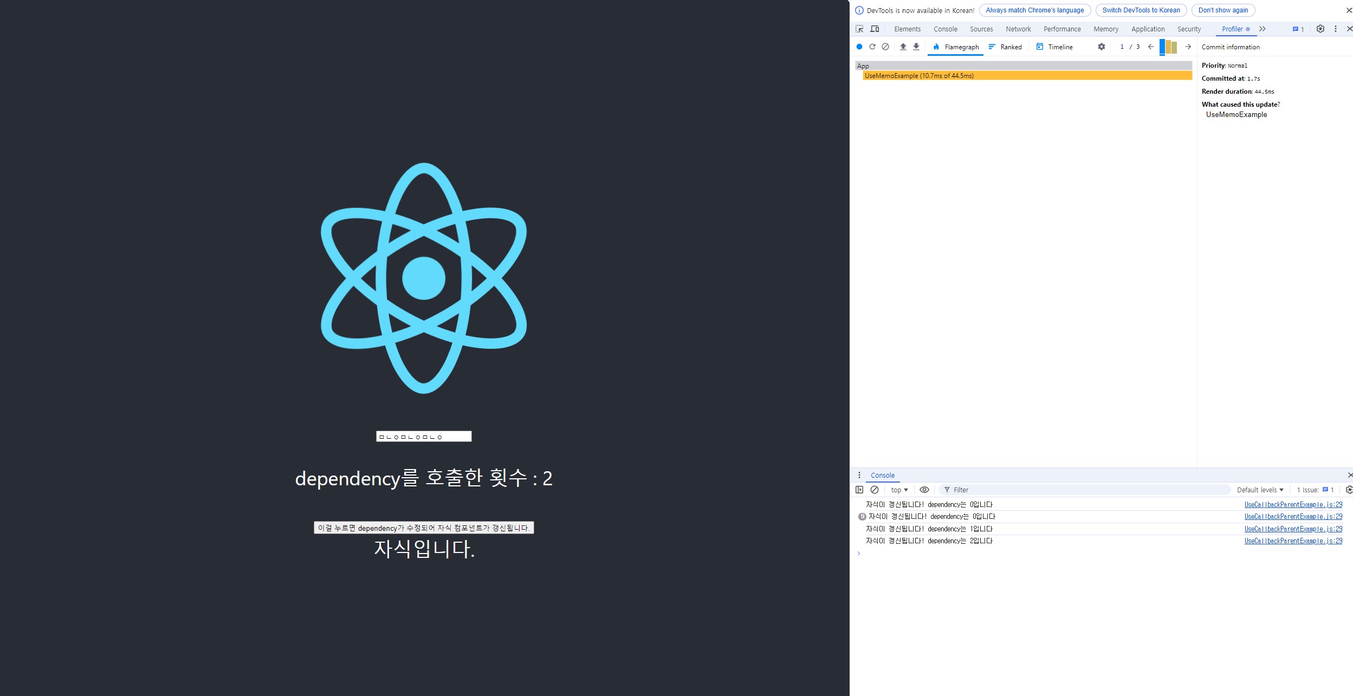Expand more DevTools tabs chevron
The height and width of the screenshot is (696, 1353).
click(1263, 29)
